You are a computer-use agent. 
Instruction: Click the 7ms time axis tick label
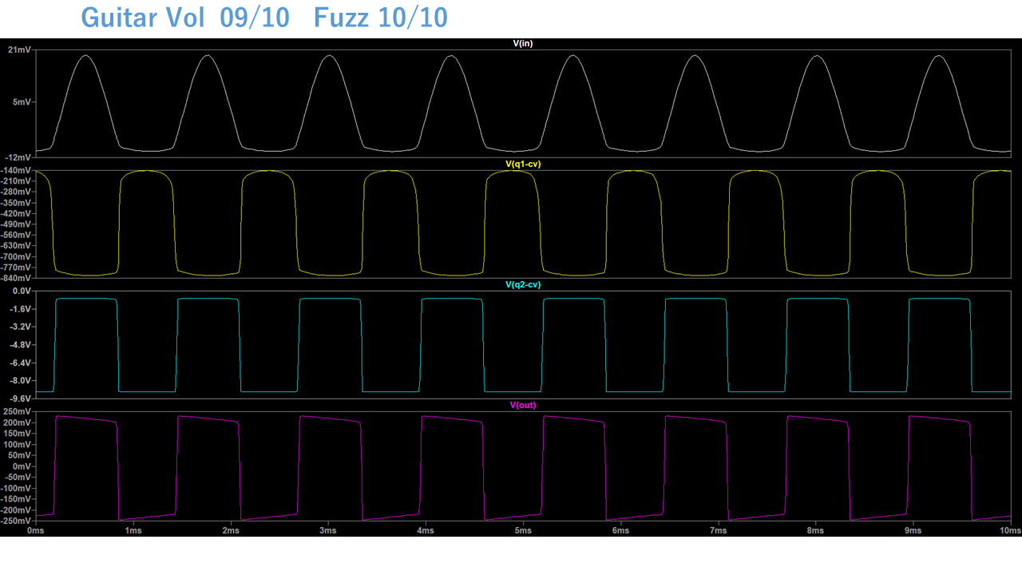click(718, 530)
